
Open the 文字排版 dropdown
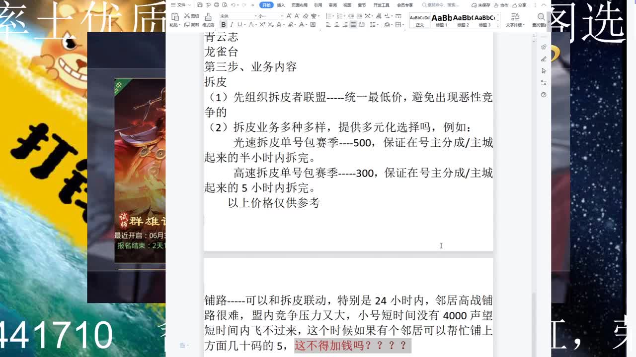(x=515, y=25)
